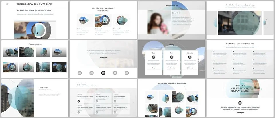The width and height of the screenshot is (275, 118).
Task: Click the date icon under Title here - 03
Action: (x=113, y=34)
